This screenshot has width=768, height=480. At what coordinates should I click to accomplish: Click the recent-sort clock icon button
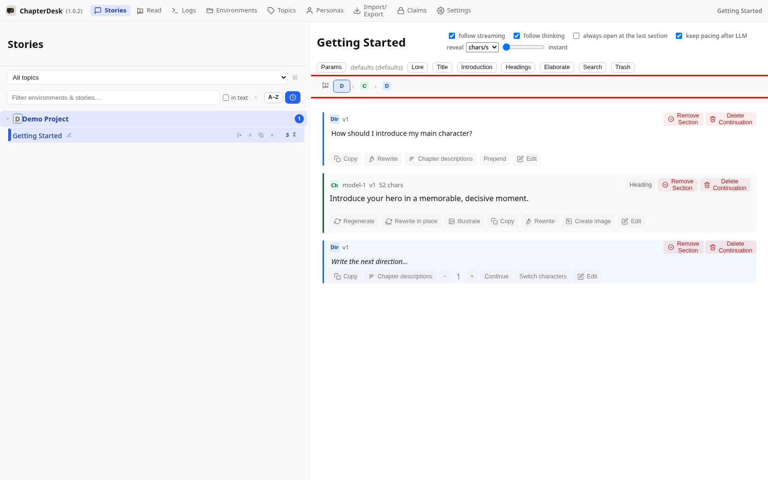(293, 97)
